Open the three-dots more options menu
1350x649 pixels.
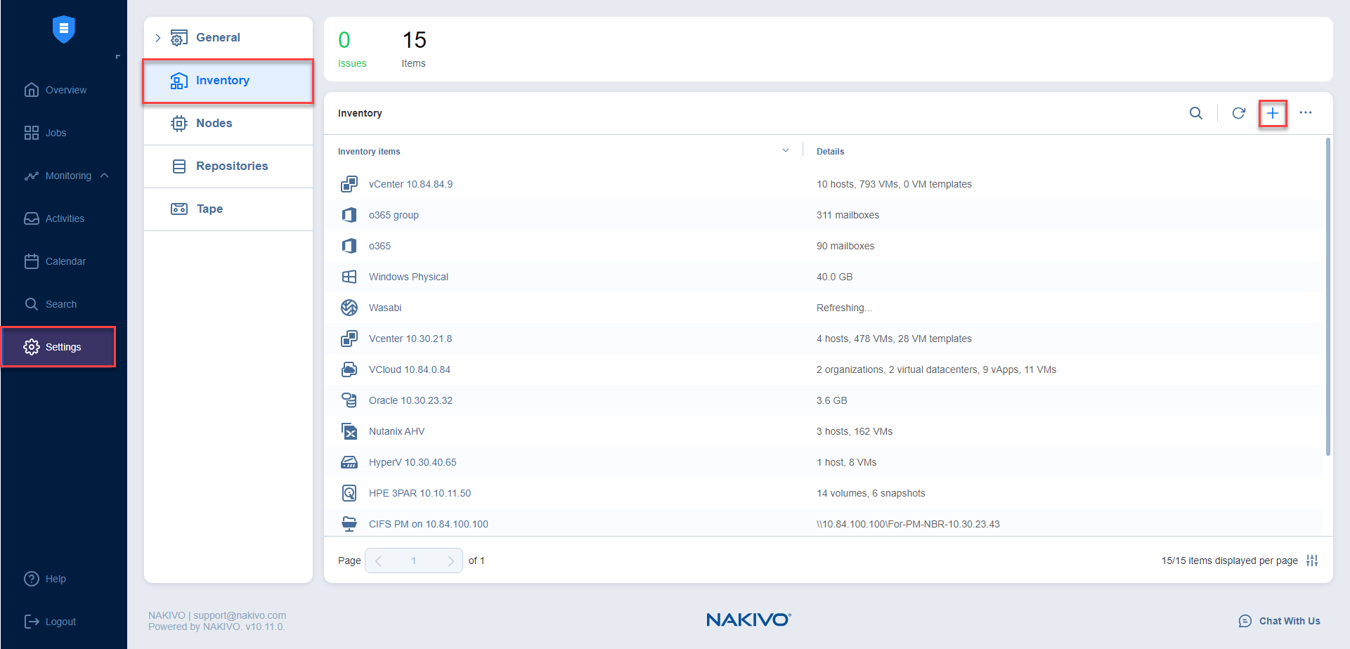1305,113
